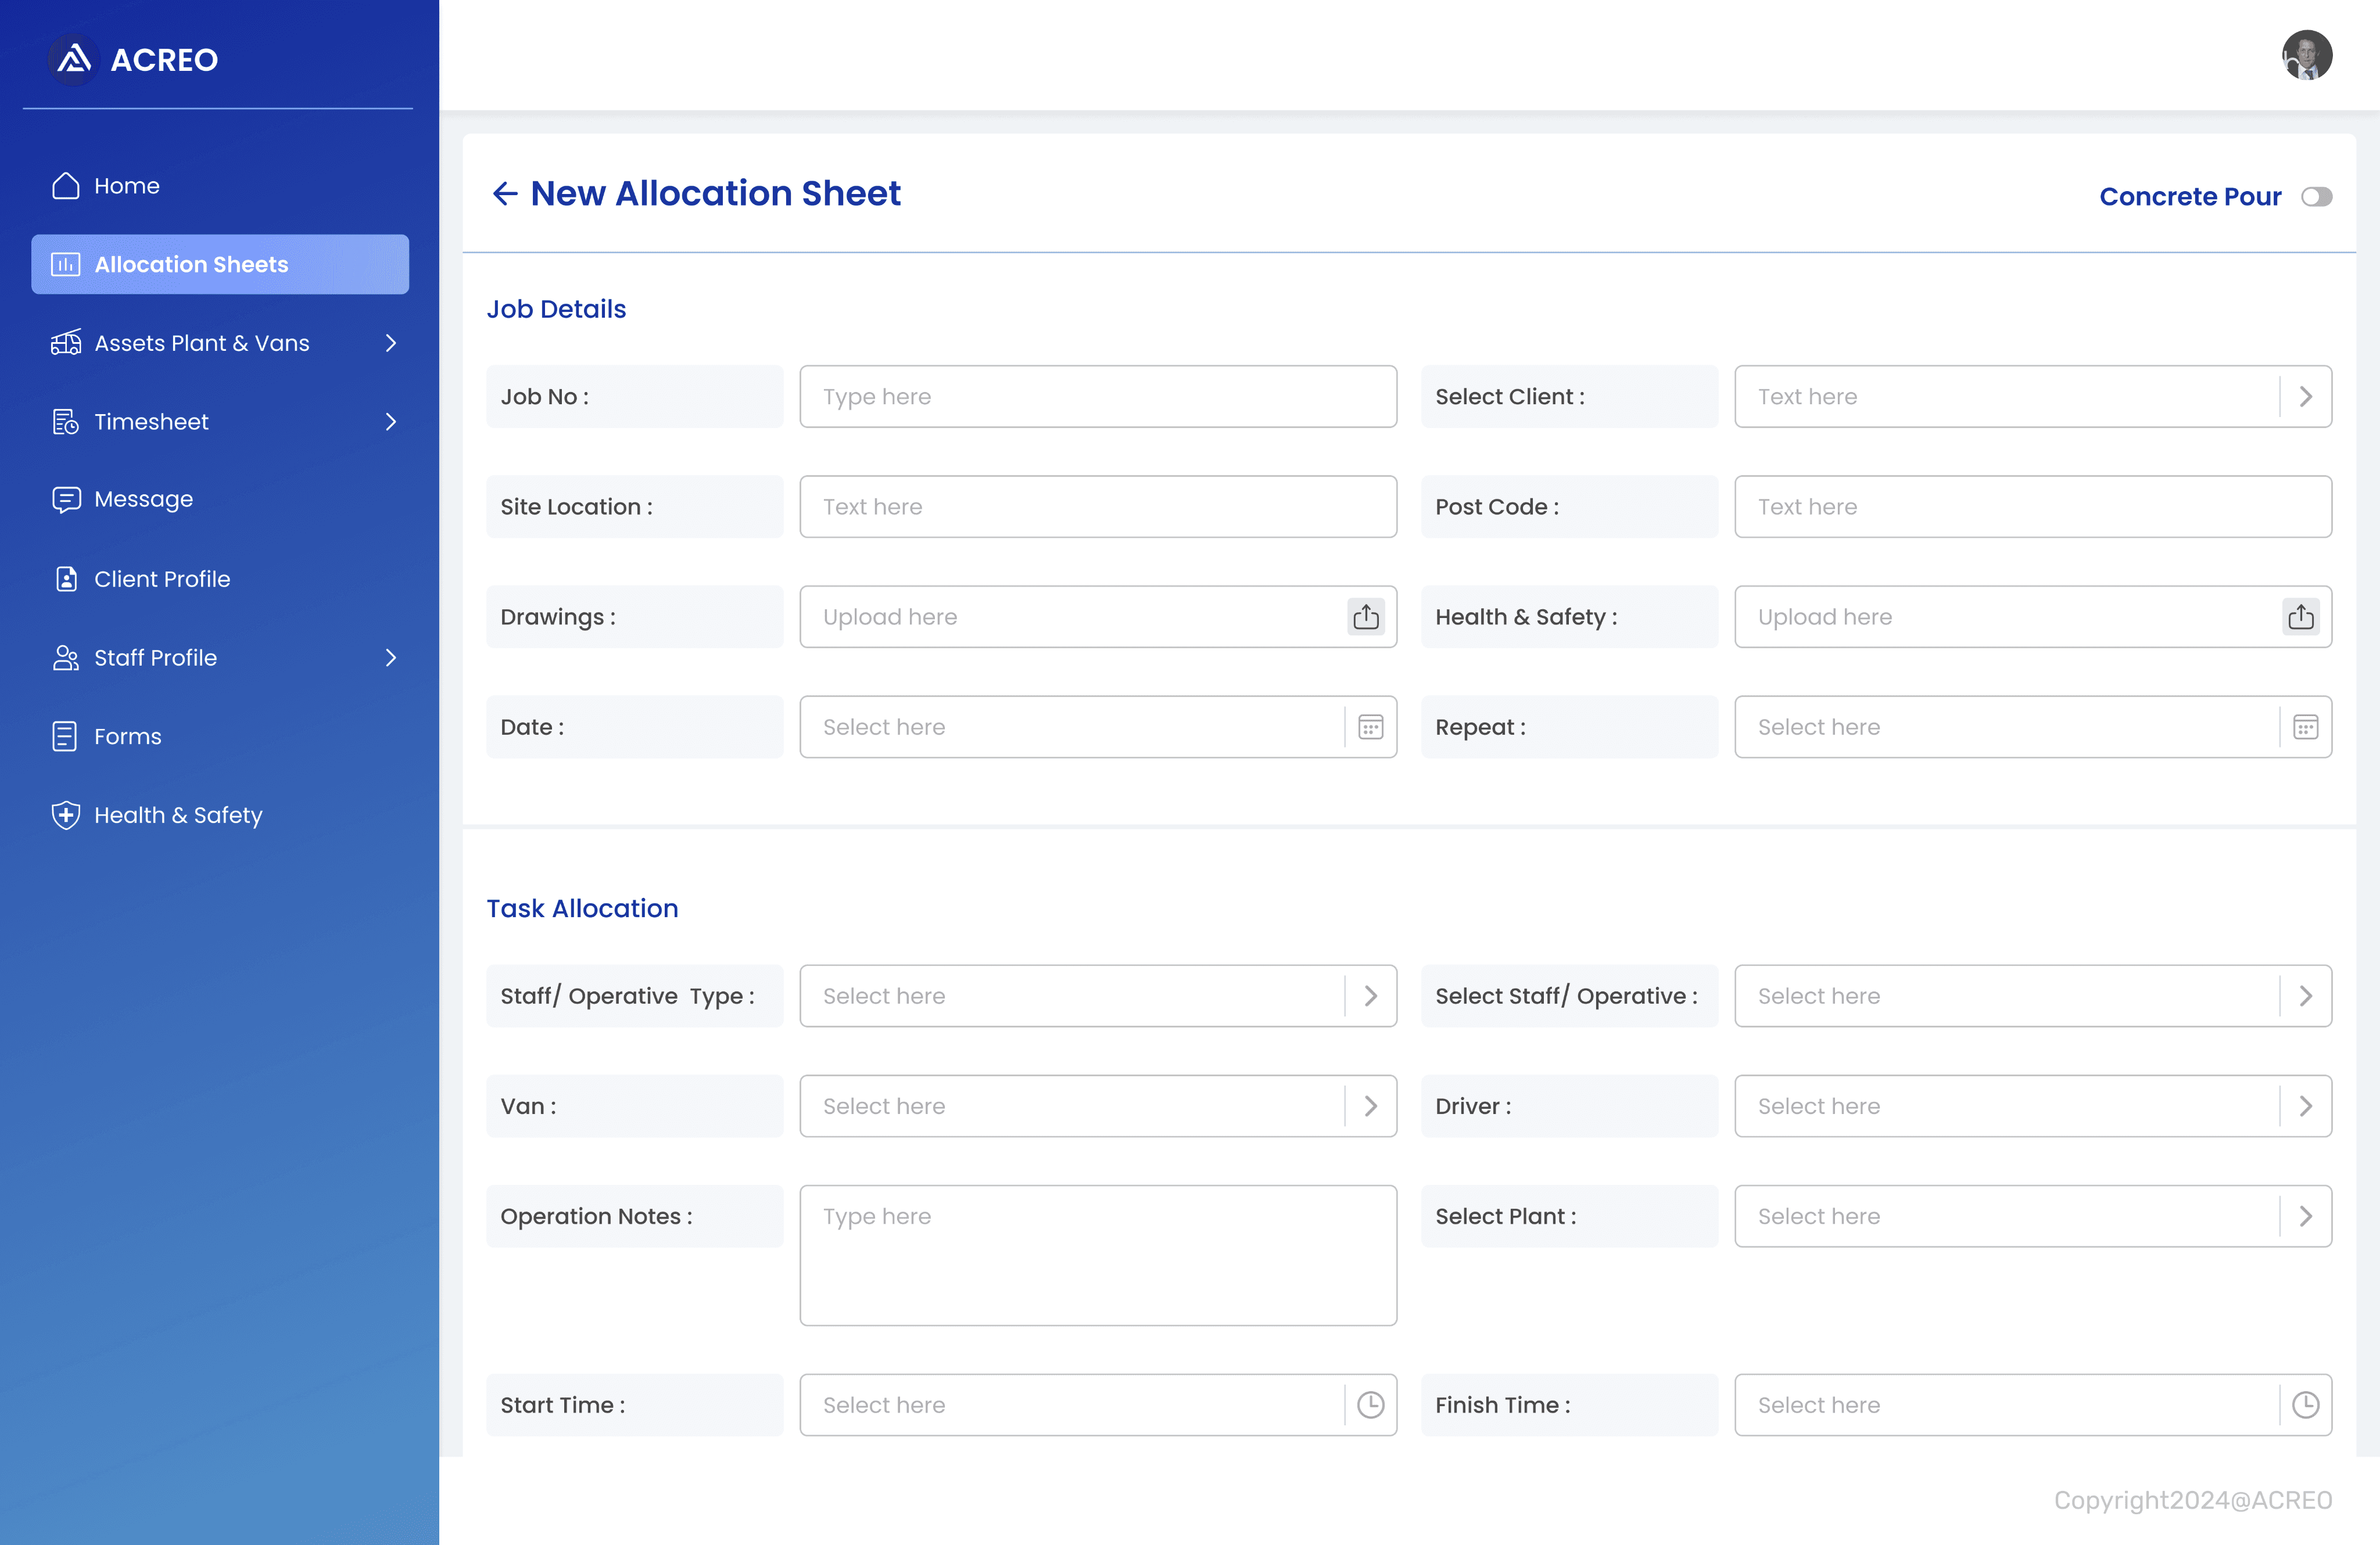This screenshot has height=1545, width=2380.
Task: Expand the Timesheet sidebar chevron
Action: pos(391,422)
